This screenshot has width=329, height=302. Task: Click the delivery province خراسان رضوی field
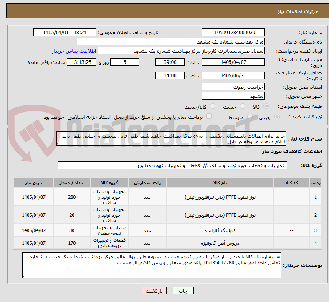point(233,87)
